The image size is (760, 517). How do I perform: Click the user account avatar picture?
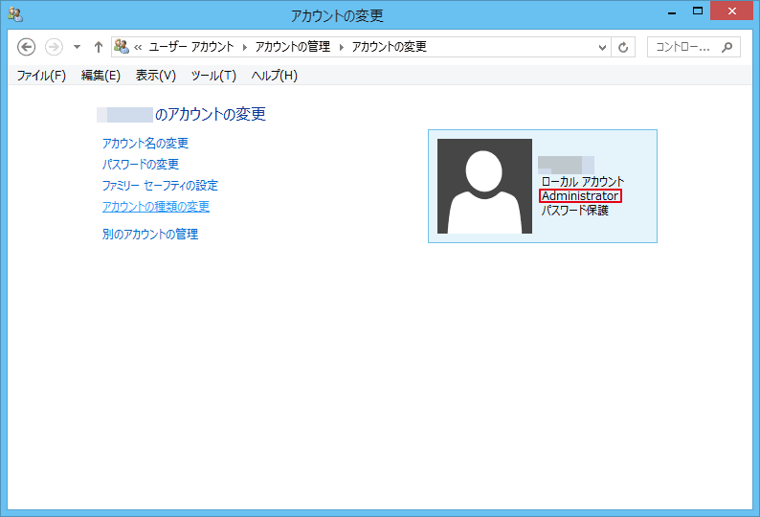pyautogui.click(x=484, y=187)
